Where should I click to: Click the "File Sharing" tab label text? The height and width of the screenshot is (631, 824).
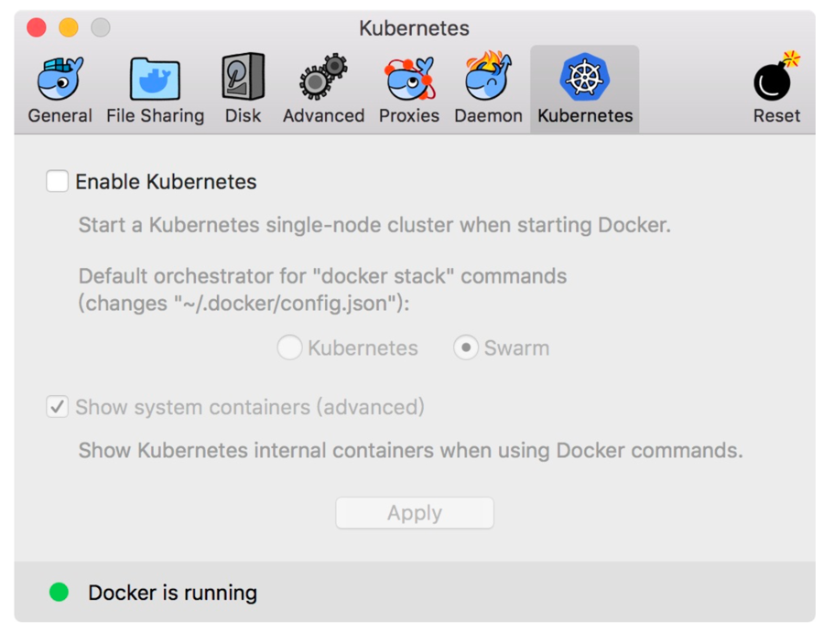point(155,116)
